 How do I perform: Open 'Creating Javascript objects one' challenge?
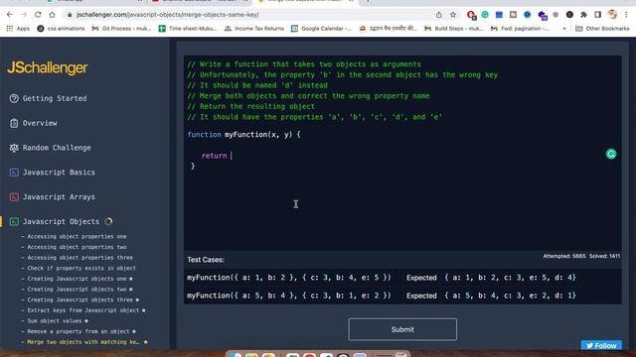point(78,279)
